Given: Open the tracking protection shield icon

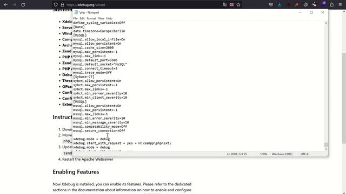Looking at the screenshot, I should (x=56, y=5).
